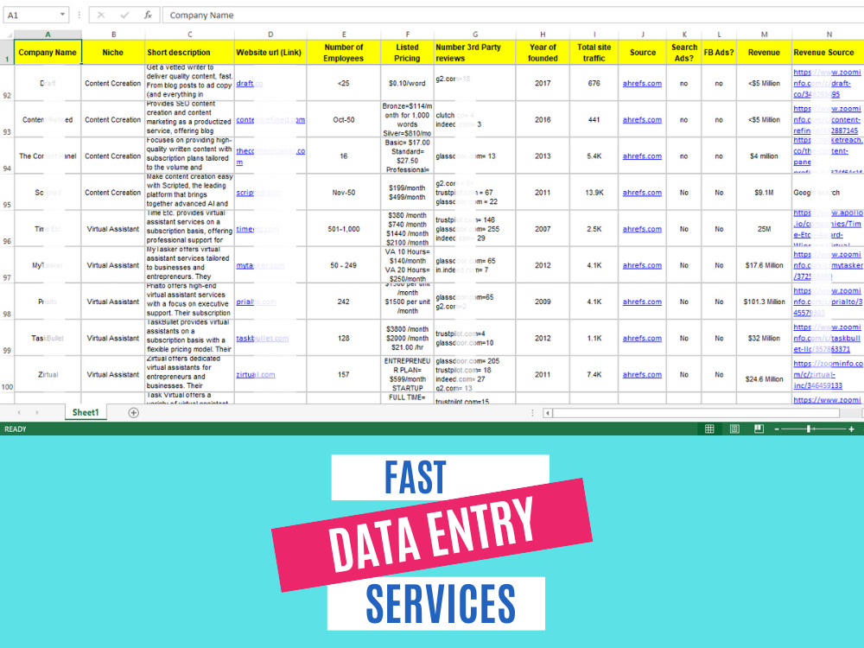Select column M header

(x=765, y=35)
